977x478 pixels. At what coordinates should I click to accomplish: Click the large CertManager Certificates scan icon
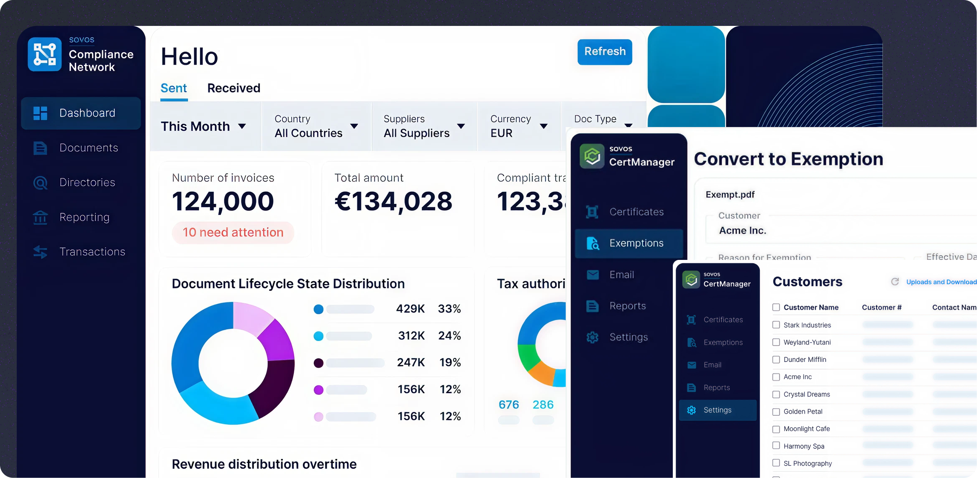[592, 212]
